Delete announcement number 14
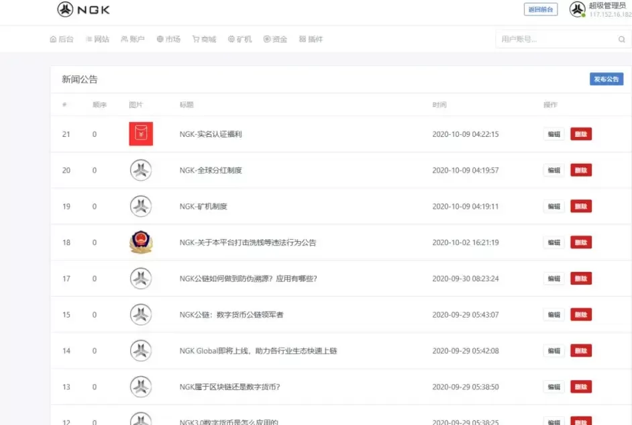Screen dimensions: 632x425 pyautogui.click(x=581, y=350)
